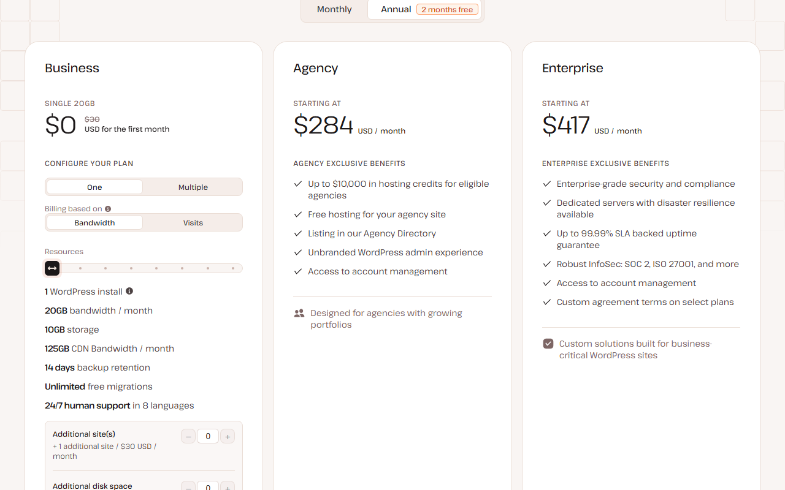Switch billing period to Monthly

[x=334, y=9]
